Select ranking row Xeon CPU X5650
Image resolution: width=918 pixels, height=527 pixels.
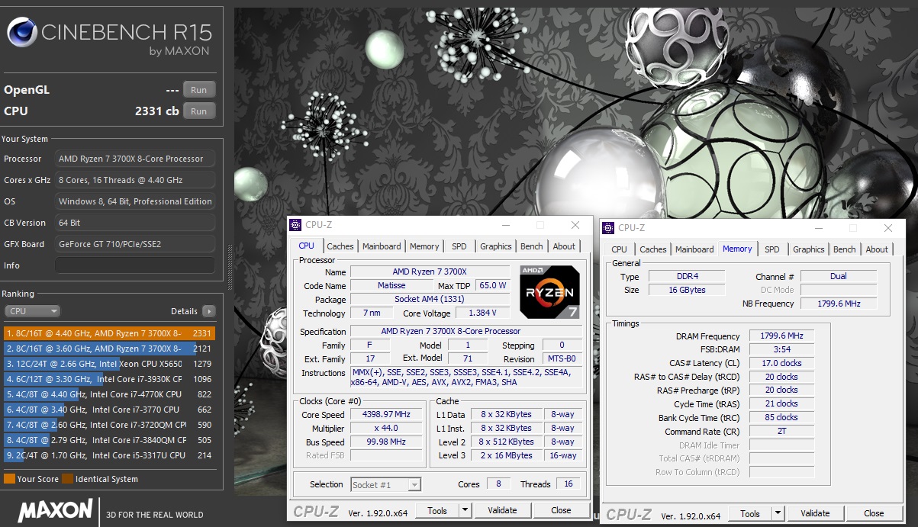coord(109,364)
